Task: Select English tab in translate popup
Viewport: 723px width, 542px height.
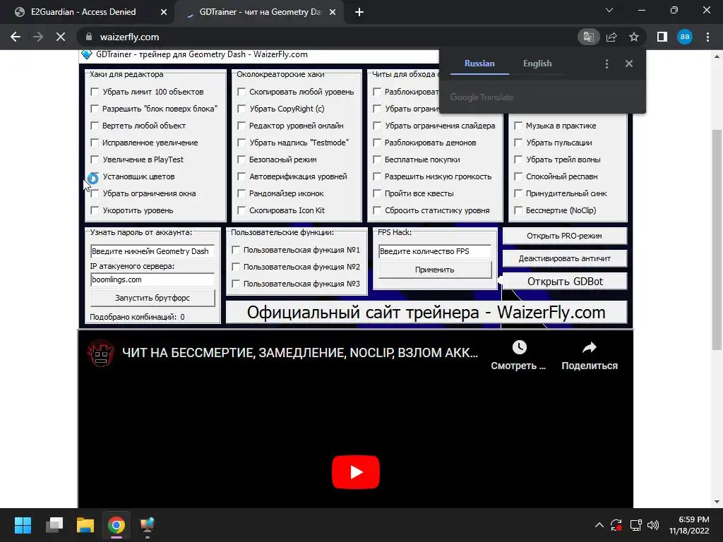Action: [537, 64]
